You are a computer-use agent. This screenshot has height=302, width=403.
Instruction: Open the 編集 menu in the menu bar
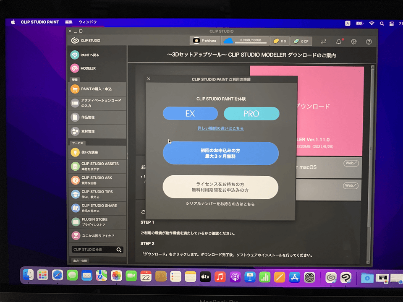(x=68, y=22)
